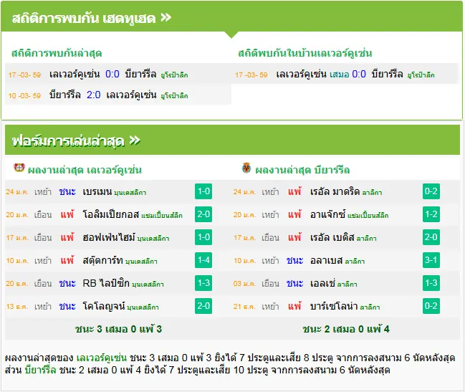Click double-arrow next to สถิติการพบกัน เฮดทูเฮด
Screen dimensions: 465x392
coord(166,17)
